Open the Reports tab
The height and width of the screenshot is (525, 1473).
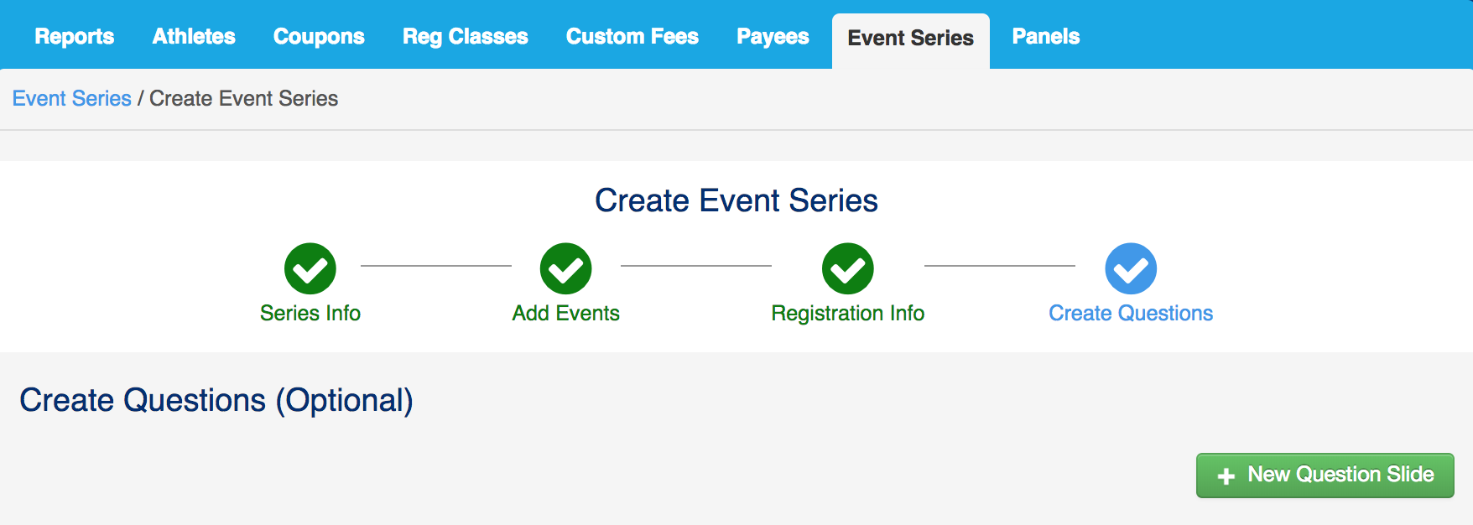[75, 37]
